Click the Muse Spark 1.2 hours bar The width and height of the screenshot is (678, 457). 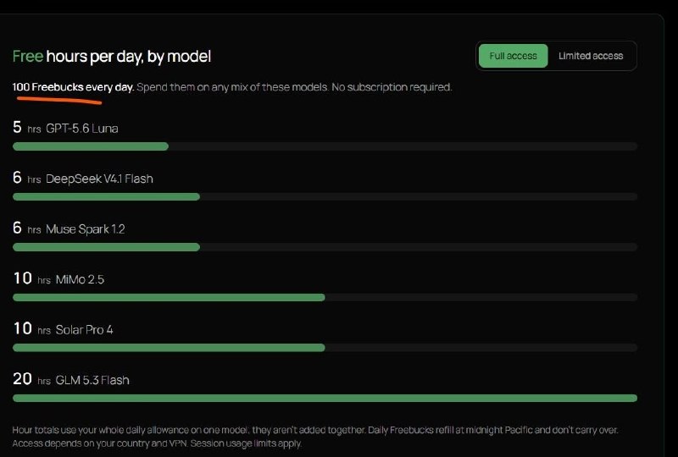point(325,247)
